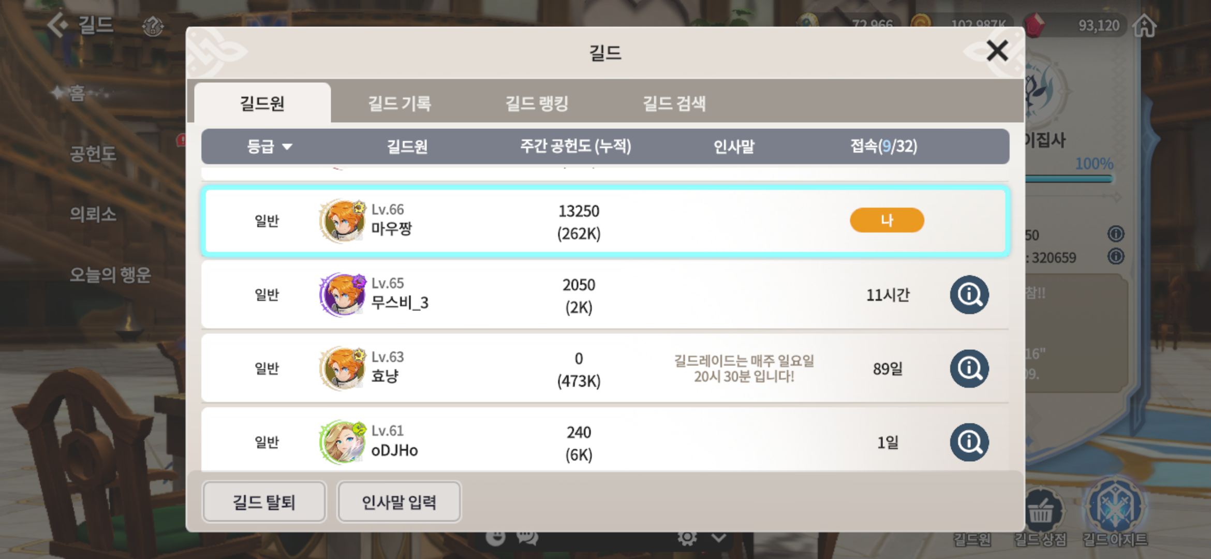This screenshot has width=1211, height=559.
Task: Switch to 길드 기록 tab
Action: tap(400, 103)
